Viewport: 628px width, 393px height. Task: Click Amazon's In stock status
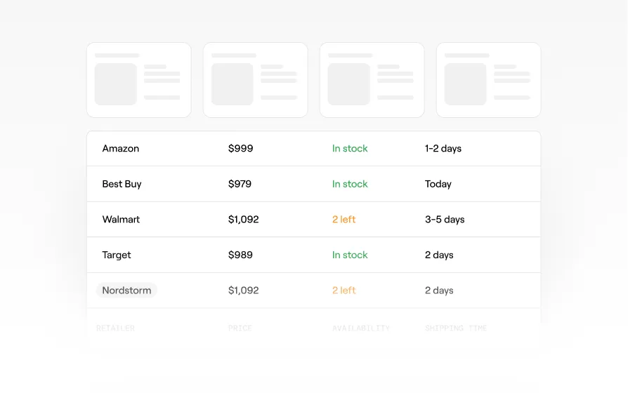pos(350,149)
